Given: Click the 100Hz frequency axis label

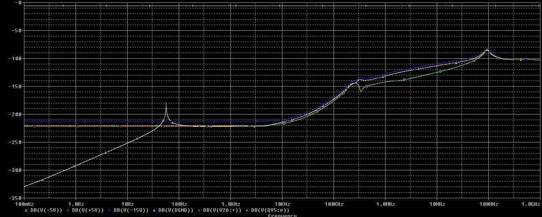Looking at the screenshot, I should [180, 204].
